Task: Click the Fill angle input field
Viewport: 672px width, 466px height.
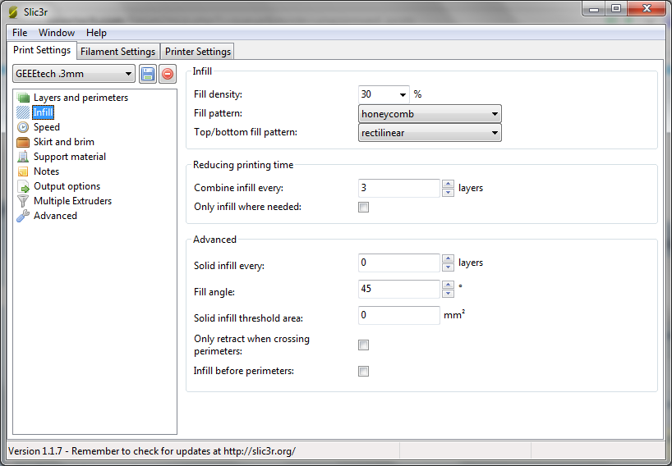Action: point(399,290)
